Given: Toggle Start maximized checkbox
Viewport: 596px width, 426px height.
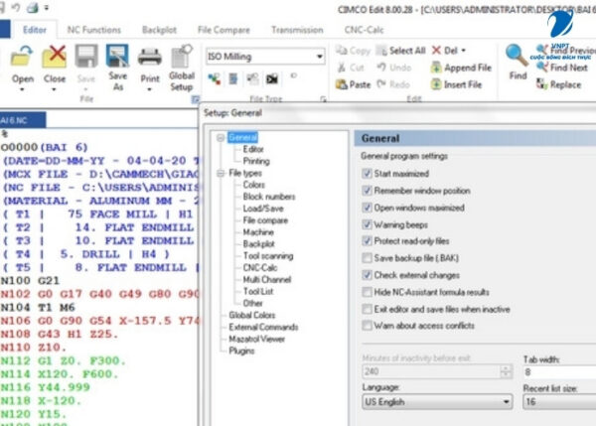Looking at the screenshot, I should 367,174.
